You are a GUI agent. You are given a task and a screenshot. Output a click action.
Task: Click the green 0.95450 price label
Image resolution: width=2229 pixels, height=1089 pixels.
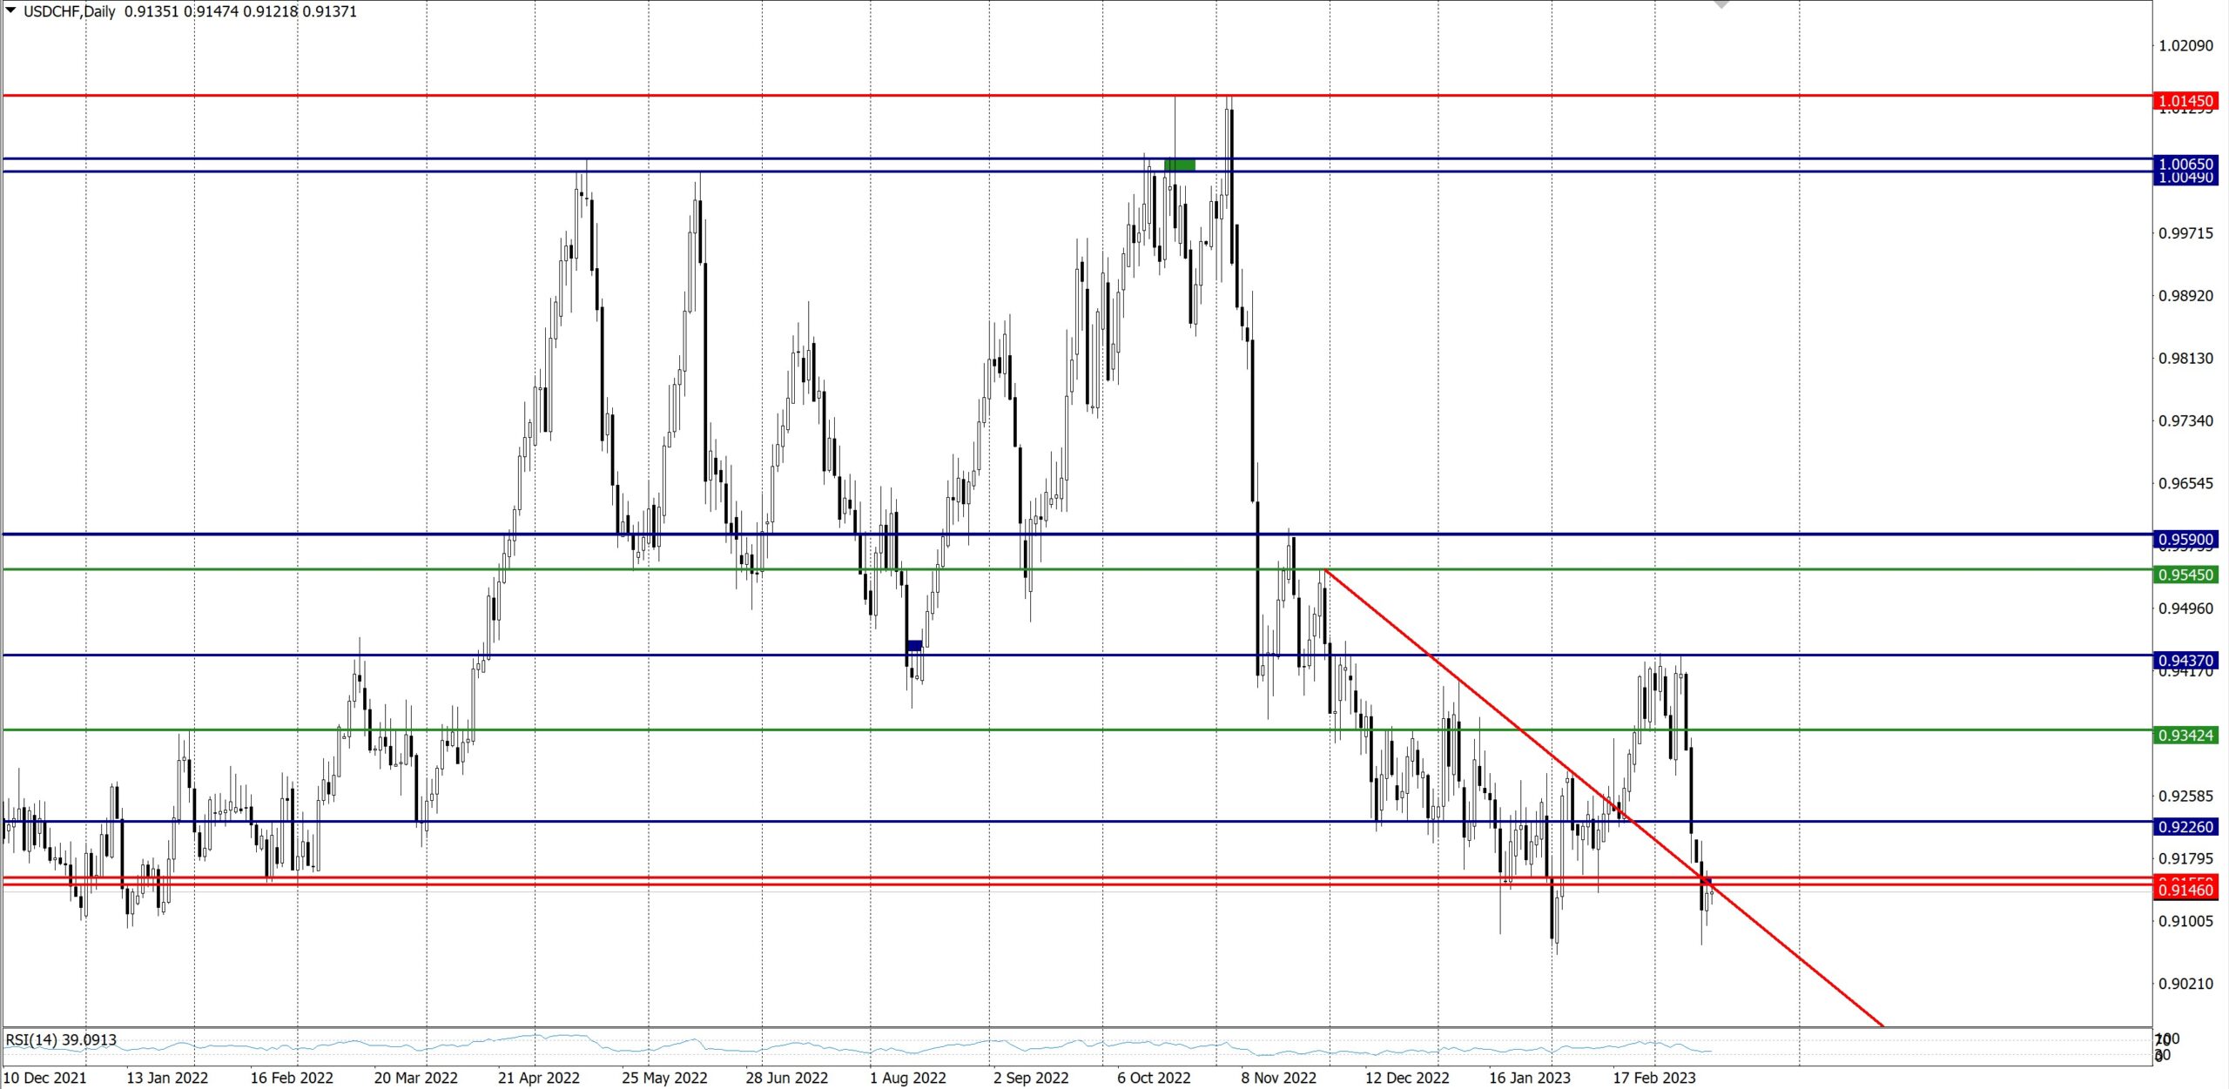pos(2185,575)
